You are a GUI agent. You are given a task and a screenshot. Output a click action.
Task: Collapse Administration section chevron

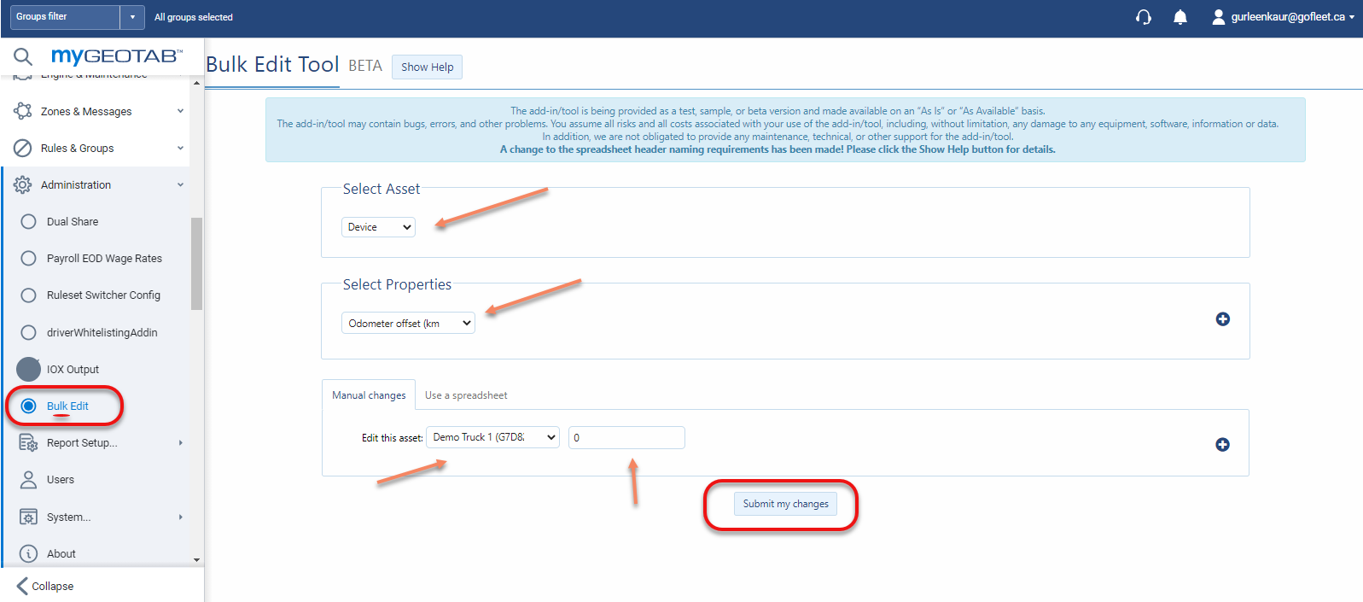coord(180,184)
